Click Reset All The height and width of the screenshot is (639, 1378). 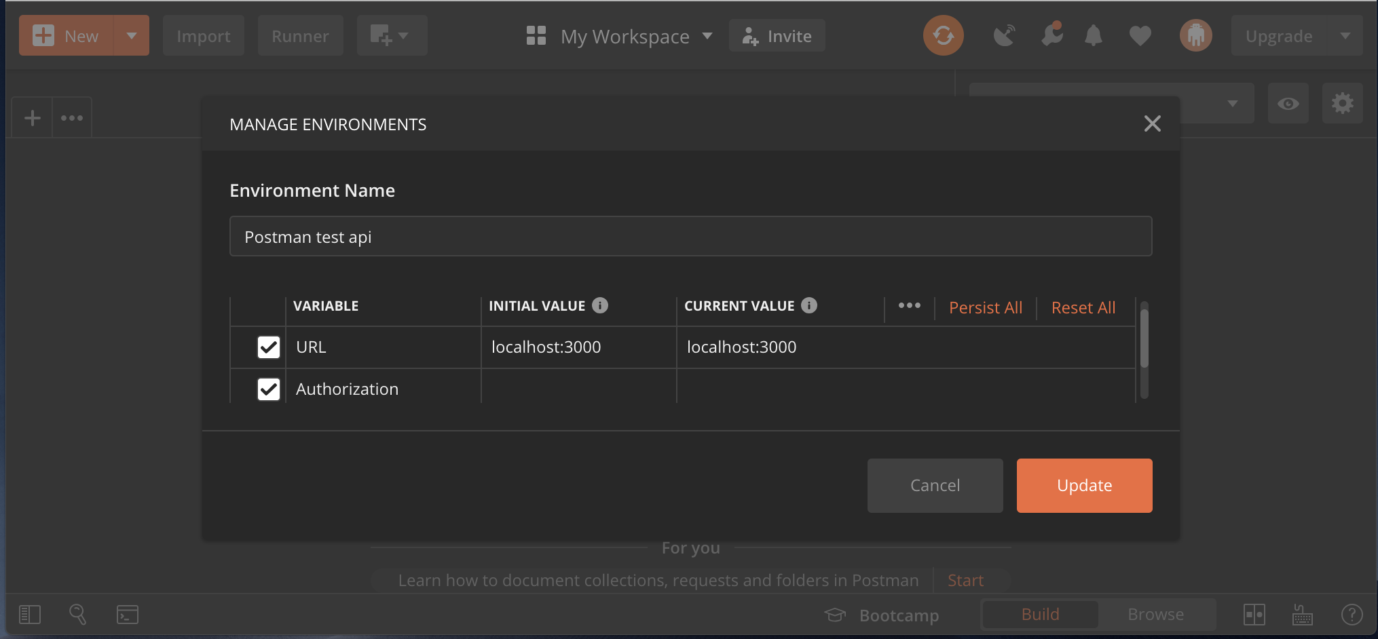tap(1083, 307)
